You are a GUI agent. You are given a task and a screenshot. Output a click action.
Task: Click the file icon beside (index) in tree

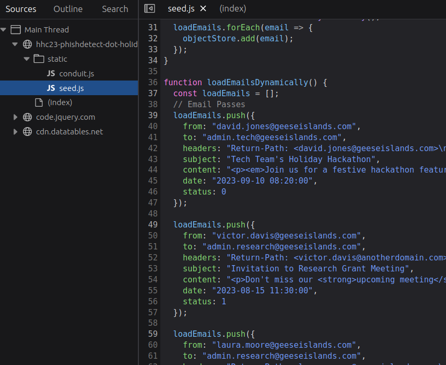coord(39,102)
